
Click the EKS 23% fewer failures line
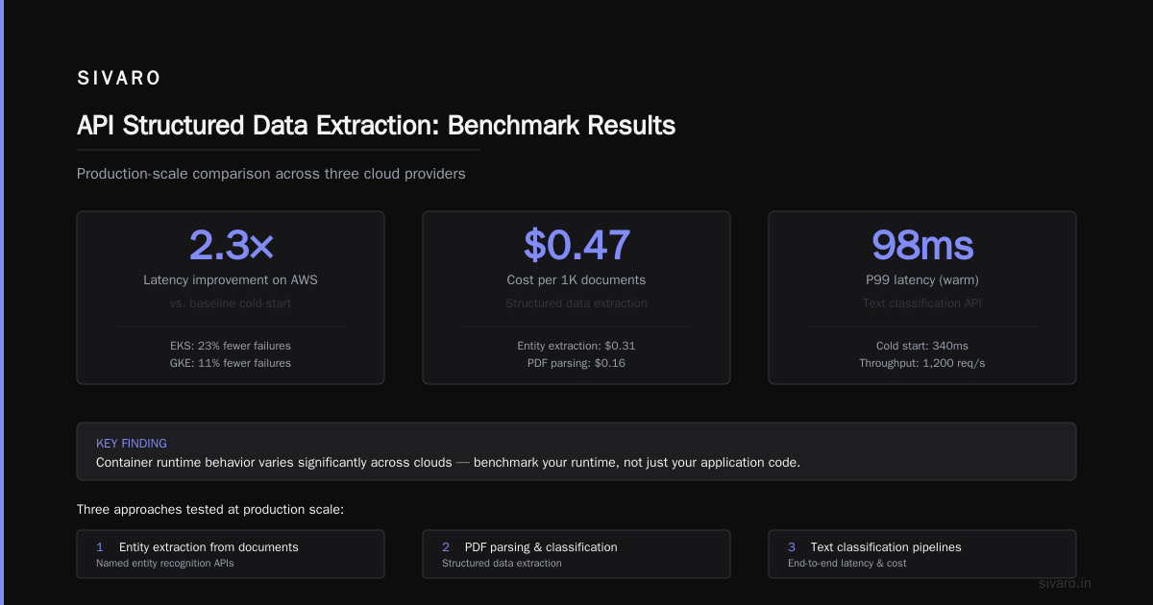pos(231,346)
